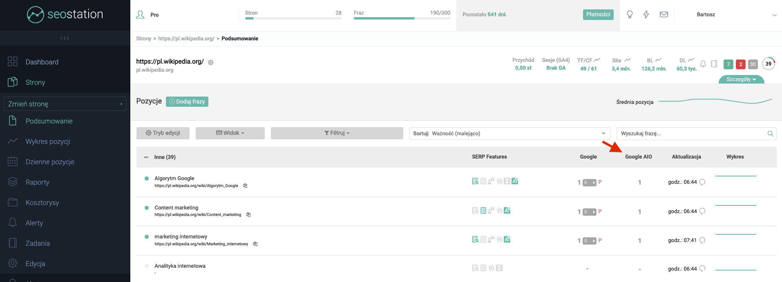The height and width of the screenshot is (282, 782).
Task: Copy URL of Content marketing phrase
Action: click(x=248, y=215)
